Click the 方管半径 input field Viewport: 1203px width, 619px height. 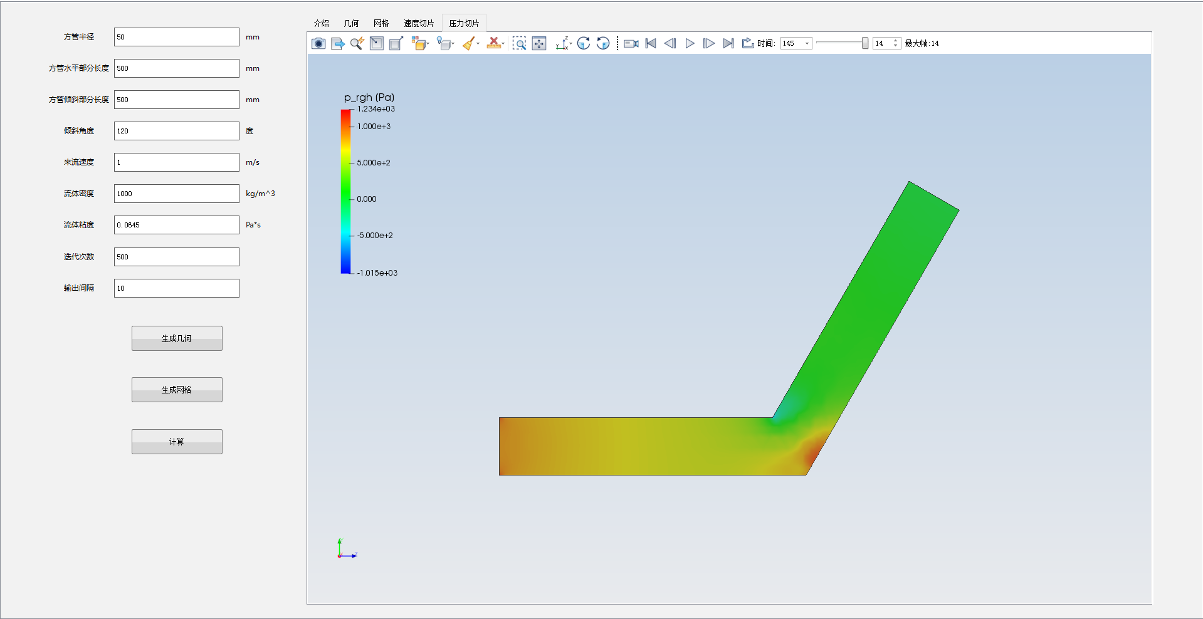(177, 37)
